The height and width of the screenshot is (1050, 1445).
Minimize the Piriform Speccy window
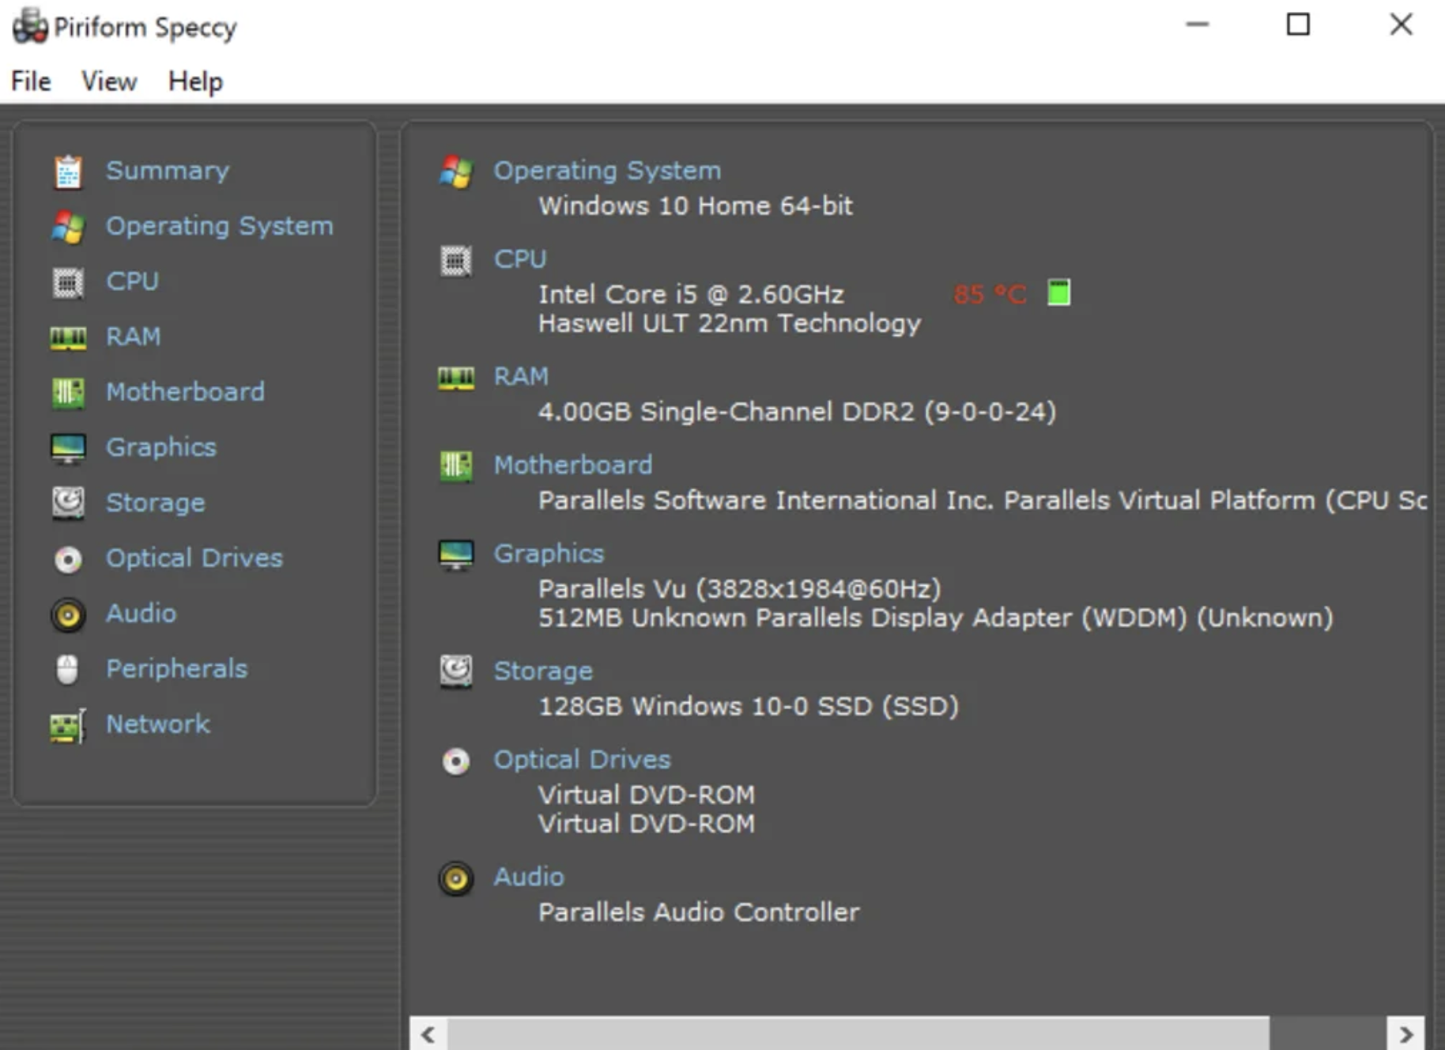tap(1197, 25)
